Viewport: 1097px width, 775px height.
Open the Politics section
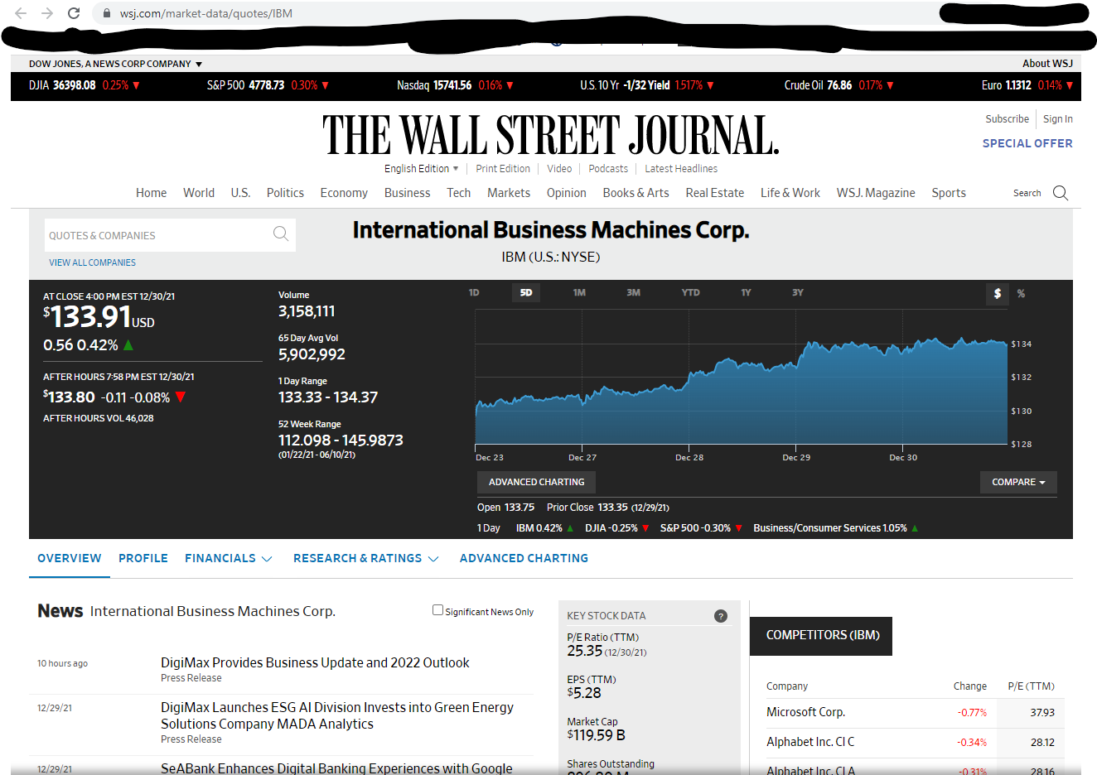coord(285,193)
